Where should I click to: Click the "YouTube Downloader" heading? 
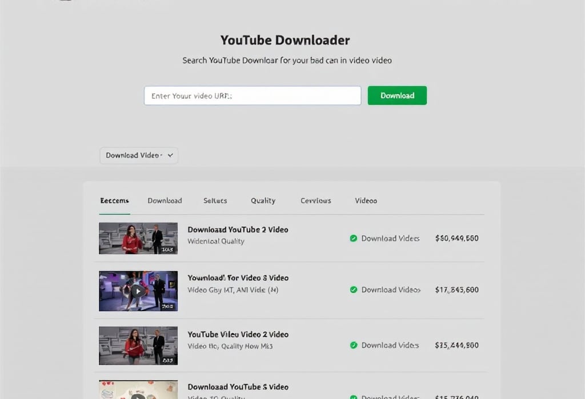[x=285, y=41]
